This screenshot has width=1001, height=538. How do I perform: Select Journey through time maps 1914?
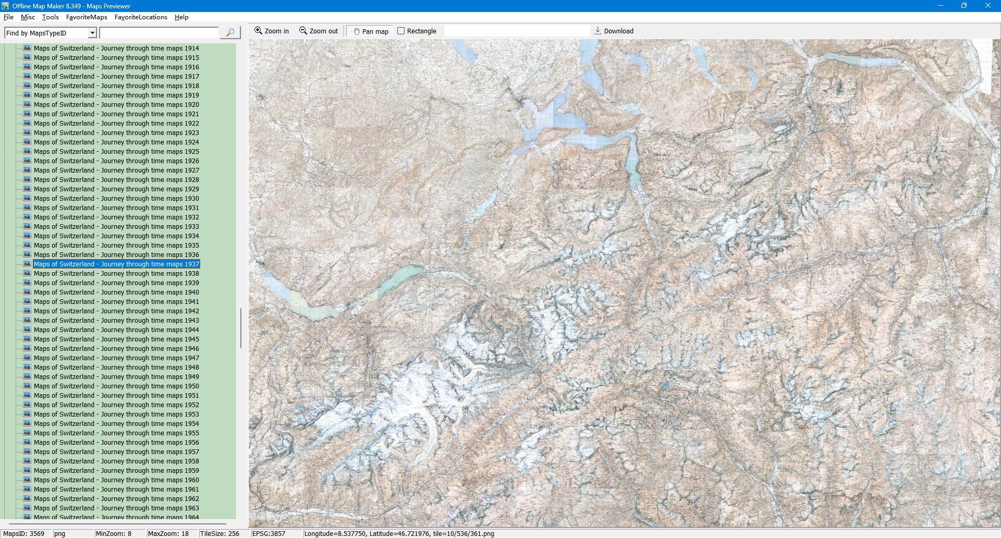tap(116, 48)
